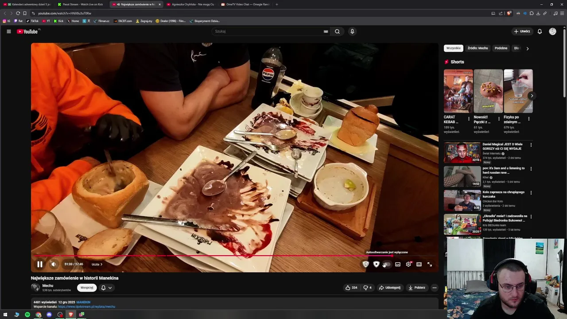Click the search magnifier button
567x319 pixels.
(337, 31)
